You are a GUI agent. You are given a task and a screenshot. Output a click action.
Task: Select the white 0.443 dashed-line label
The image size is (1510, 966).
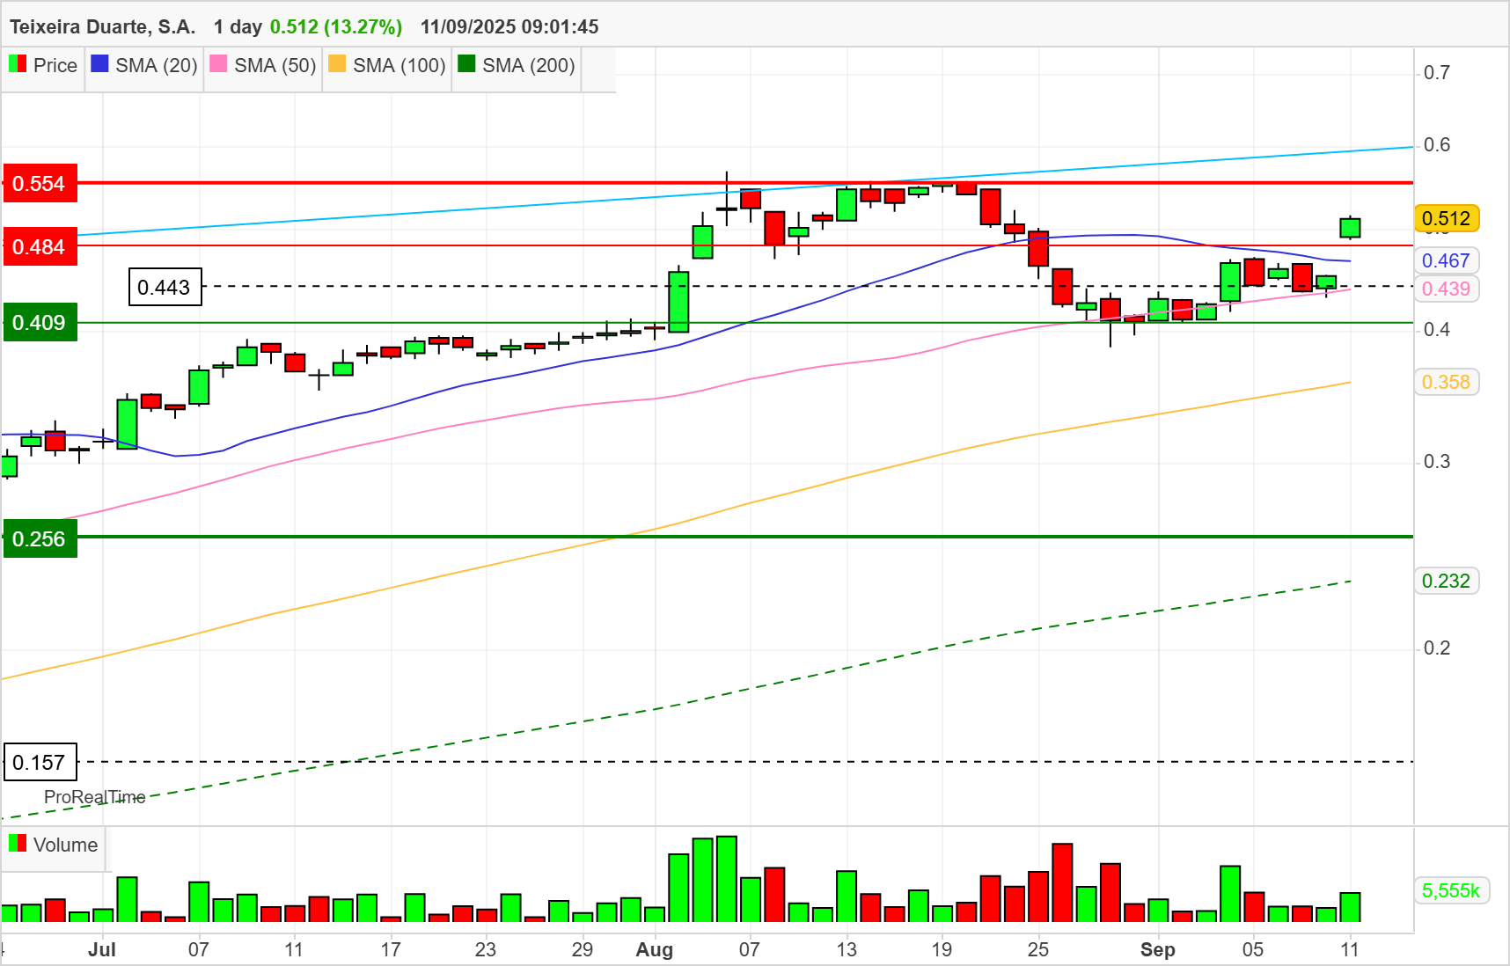pyautogui.click(x=165, y=288)
